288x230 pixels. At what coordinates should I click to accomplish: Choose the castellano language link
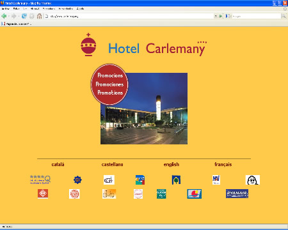pos(112,164)
